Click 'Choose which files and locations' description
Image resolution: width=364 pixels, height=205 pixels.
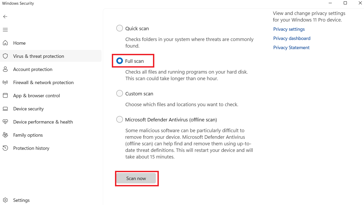tap(182, 104)
